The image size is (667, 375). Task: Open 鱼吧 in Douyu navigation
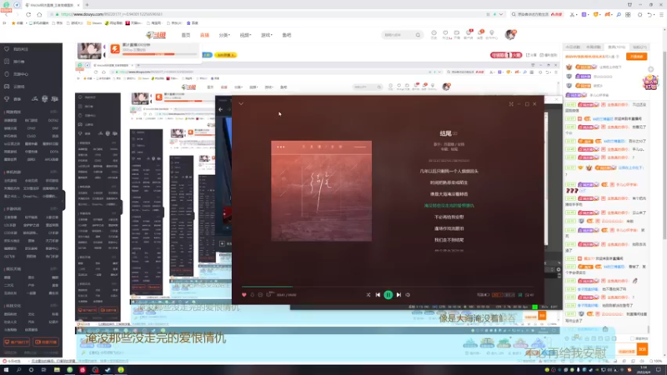point(287,35)
